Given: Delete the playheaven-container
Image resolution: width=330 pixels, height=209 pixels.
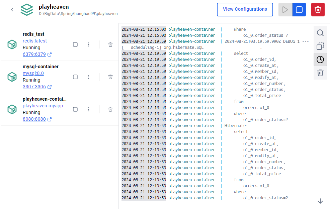Looking at the screenshot, I should pyautogui.click(x=110, y=109).
